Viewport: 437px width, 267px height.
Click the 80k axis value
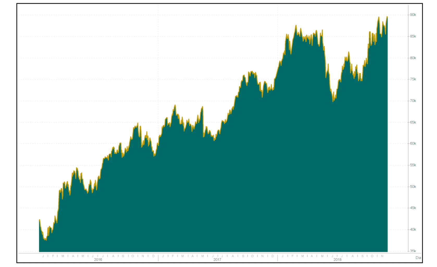[x=413, y=58]
